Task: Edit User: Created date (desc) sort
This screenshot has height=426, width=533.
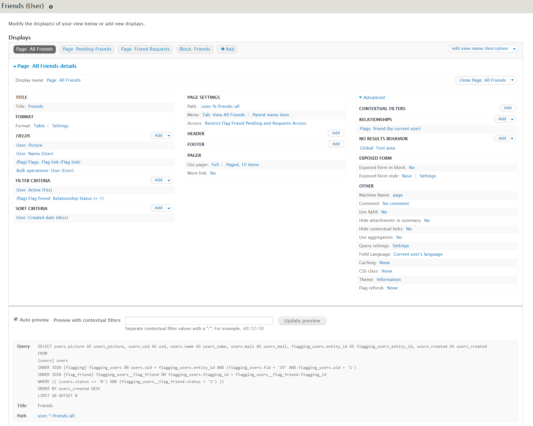Action: click(42, 218)
